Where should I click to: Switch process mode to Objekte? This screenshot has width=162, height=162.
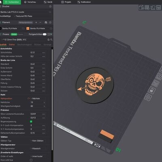click(x=21, y=34)
